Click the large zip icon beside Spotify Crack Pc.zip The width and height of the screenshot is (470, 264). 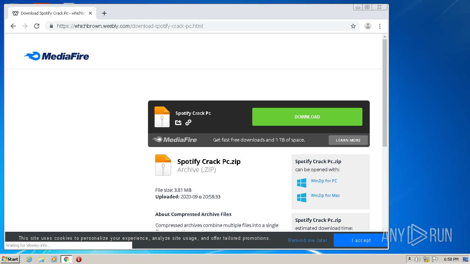[x=163, y=165]
